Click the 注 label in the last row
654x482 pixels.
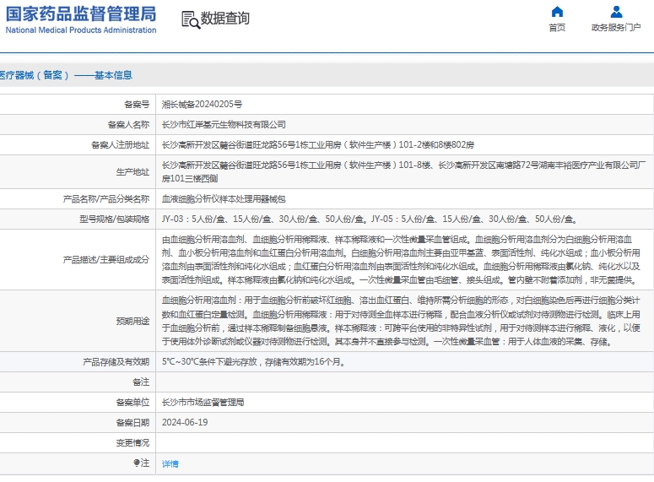(x=145, y=463)
